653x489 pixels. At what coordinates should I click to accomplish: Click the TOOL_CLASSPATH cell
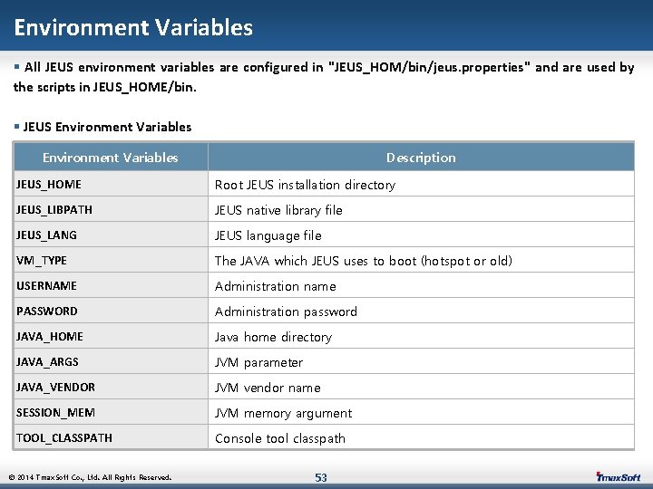(x=111, y=437)
